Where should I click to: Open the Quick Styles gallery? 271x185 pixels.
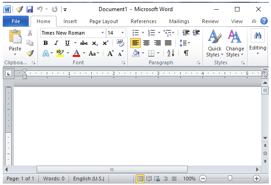tap(214, 43)
